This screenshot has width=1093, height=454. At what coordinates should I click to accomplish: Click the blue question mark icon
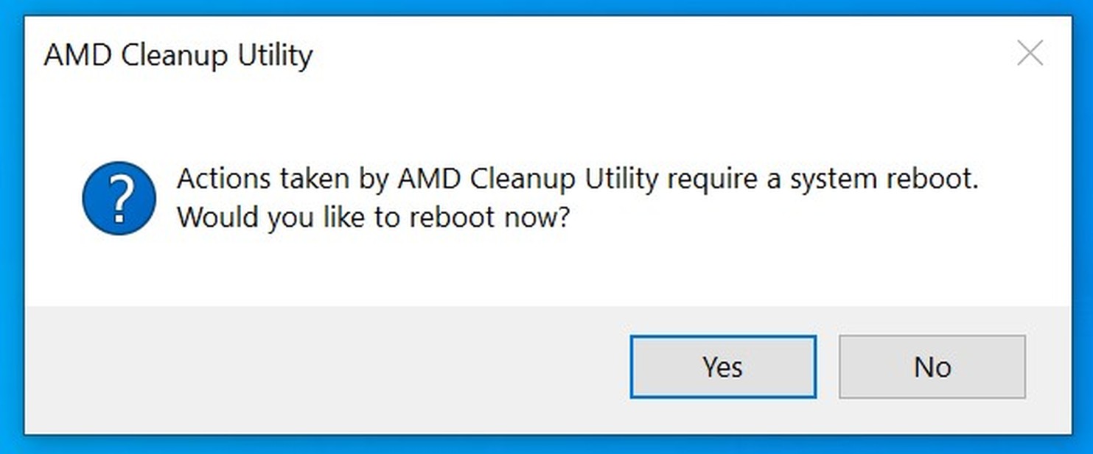click(x=119, y=199)
